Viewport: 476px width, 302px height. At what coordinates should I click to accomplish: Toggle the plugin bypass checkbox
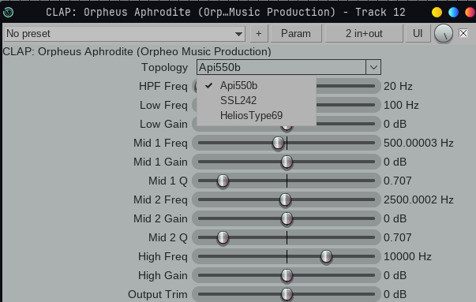point(463,33)
